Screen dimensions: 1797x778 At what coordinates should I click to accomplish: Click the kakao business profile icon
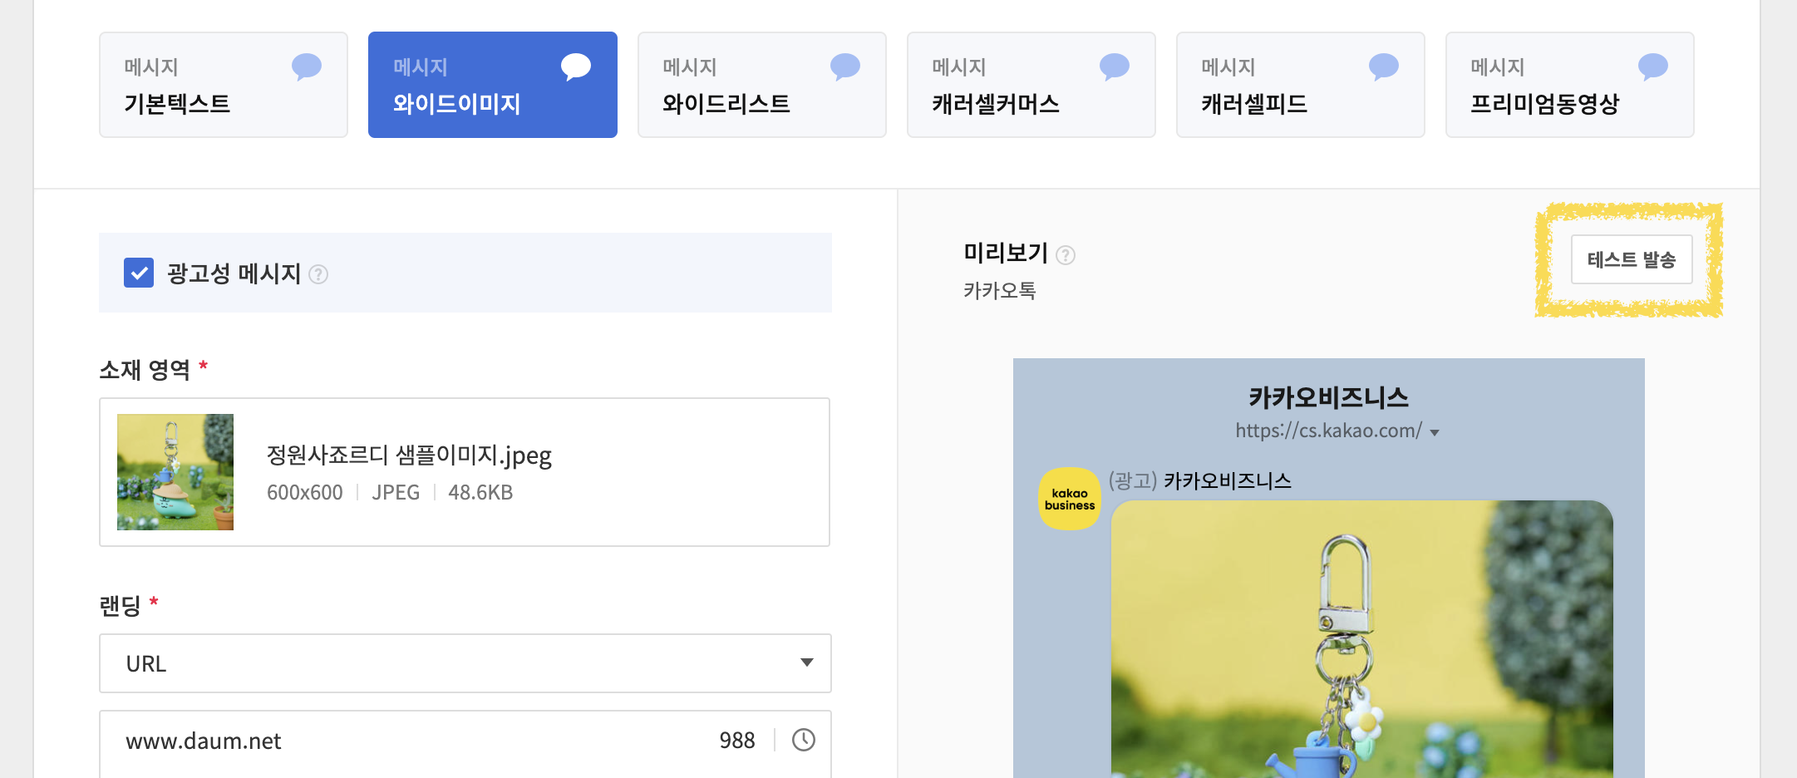point(1070,499)
